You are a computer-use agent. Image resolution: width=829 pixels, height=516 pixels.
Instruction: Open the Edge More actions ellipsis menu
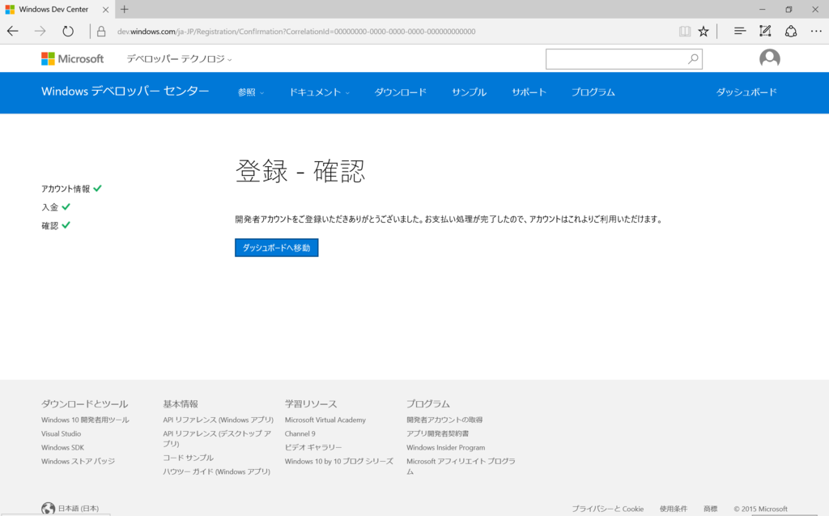point(816,32)
